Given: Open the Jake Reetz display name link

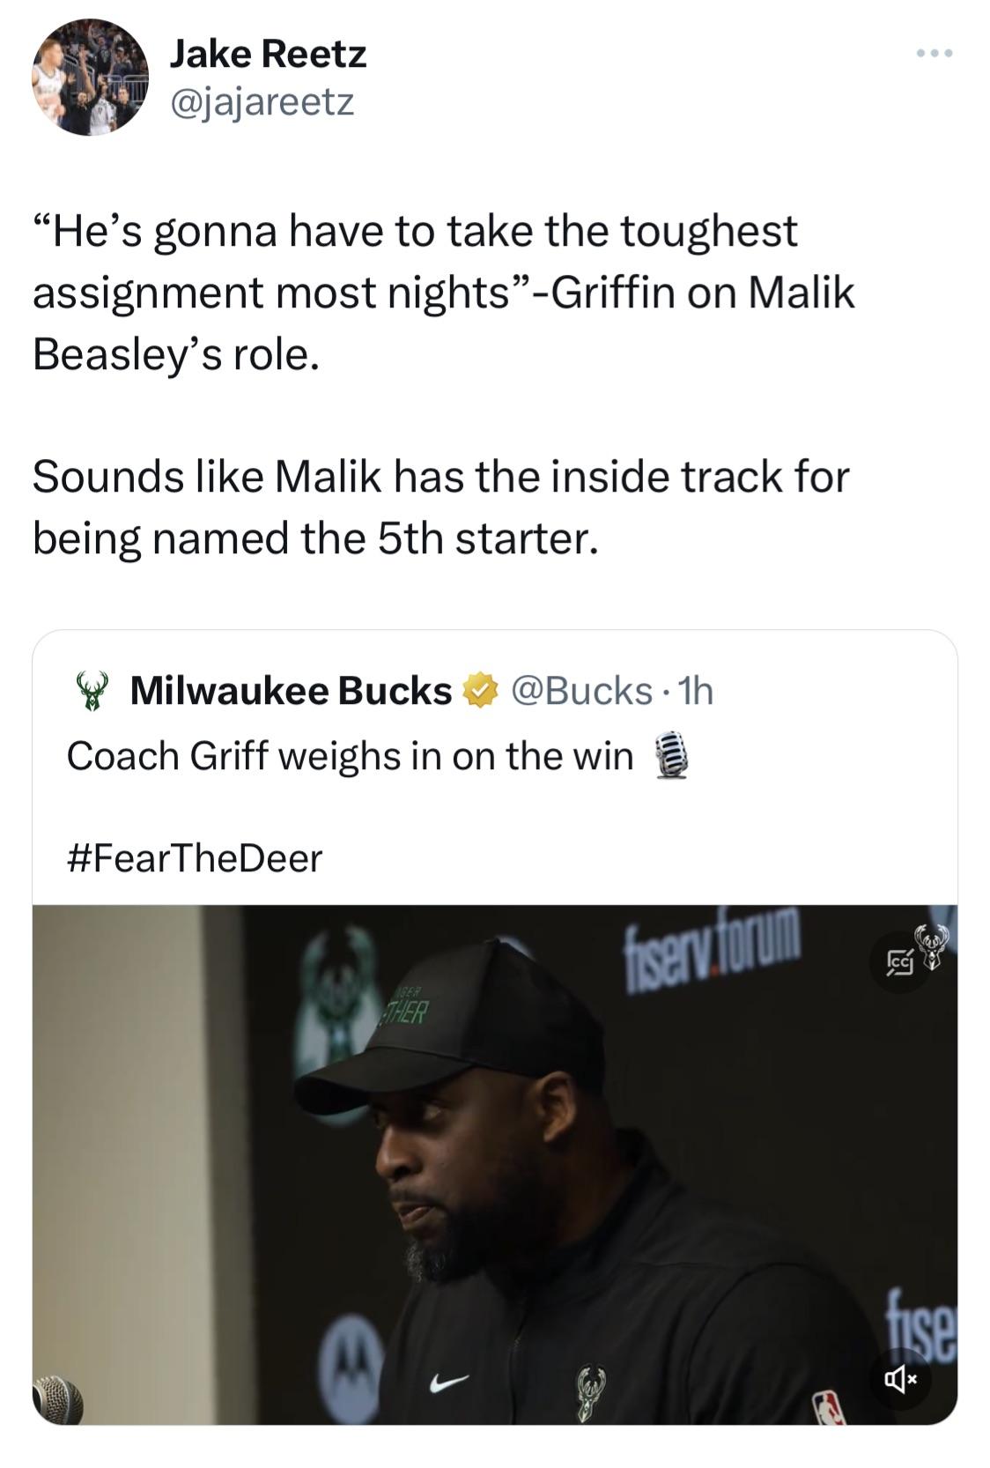Looking at the screenshot, I should pos(268,55).
